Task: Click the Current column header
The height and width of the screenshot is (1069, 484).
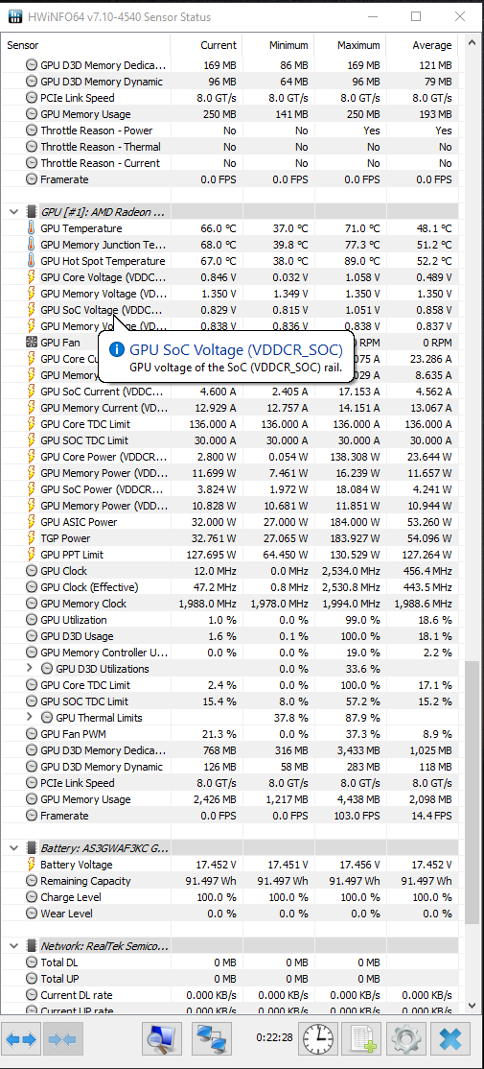Action: [x=206, y=45]
